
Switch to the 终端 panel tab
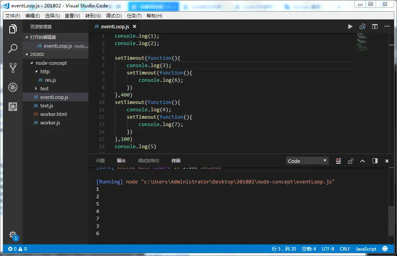click(x=176, y=161)
